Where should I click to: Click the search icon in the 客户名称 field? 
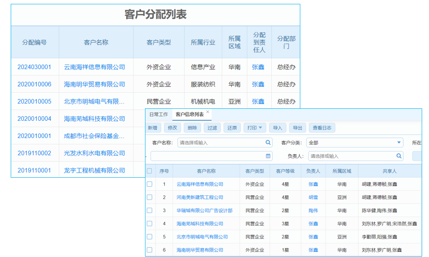coord(268,142)
